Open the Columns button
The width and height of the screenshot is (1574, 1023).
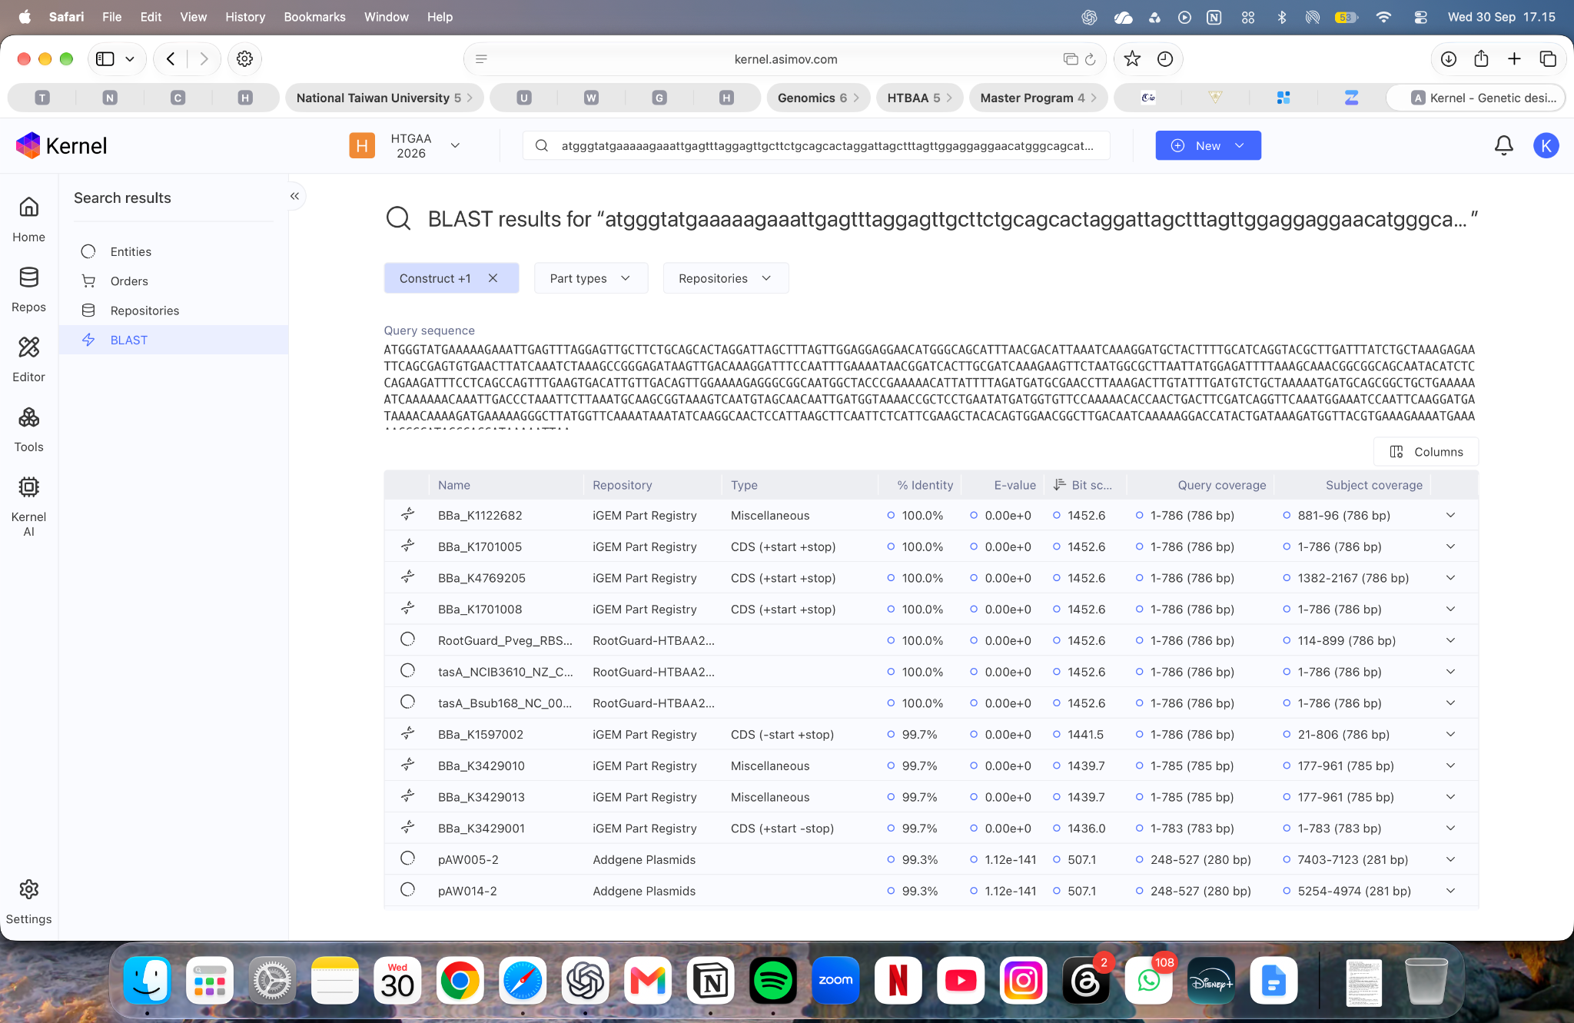[1426, 451]
